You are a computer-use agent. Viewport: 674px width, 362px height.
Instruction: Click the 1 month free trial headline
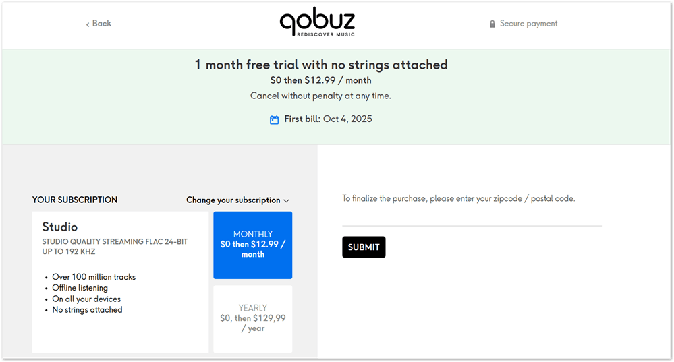(x=321, y=65)
